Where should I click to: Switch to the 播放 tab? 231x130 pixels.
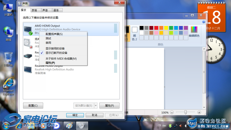[25, 10]
